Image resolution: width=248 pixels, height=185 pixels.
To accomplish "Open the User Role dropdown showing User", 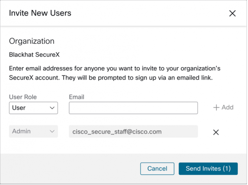I will [33, 108].
